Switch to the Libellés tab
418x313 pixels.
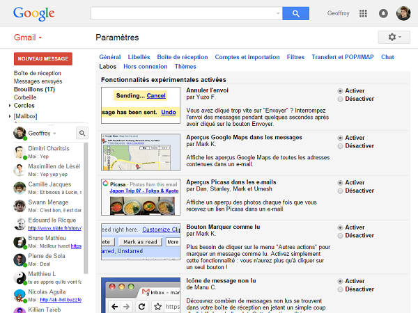(x=139, y=57)
